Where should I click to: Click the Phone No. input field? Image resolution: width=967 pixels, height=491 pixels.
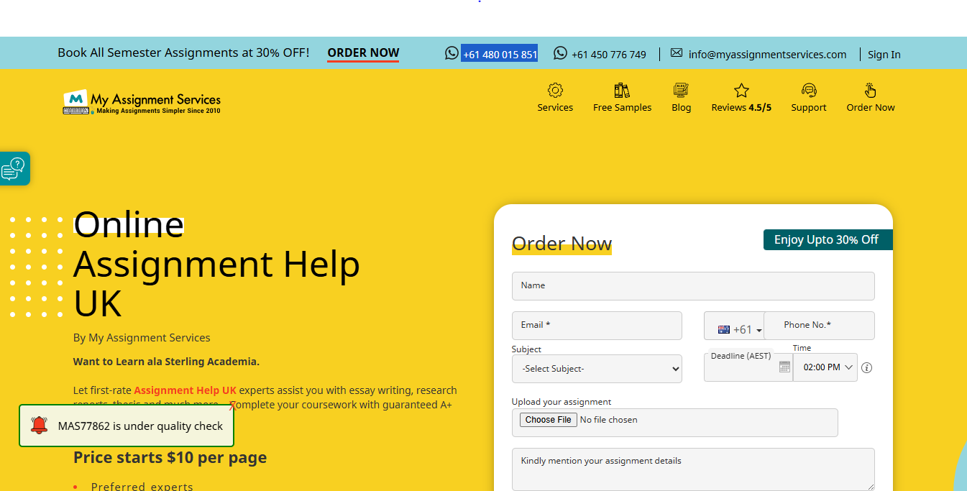(x=819, y=326)
